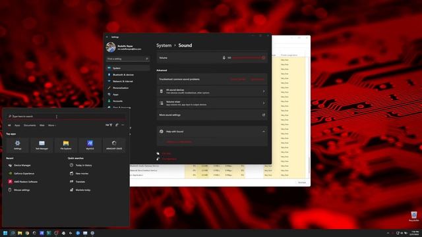
Task: Click the microphone icon beside Volume
Action: click(x=224, y=58)
